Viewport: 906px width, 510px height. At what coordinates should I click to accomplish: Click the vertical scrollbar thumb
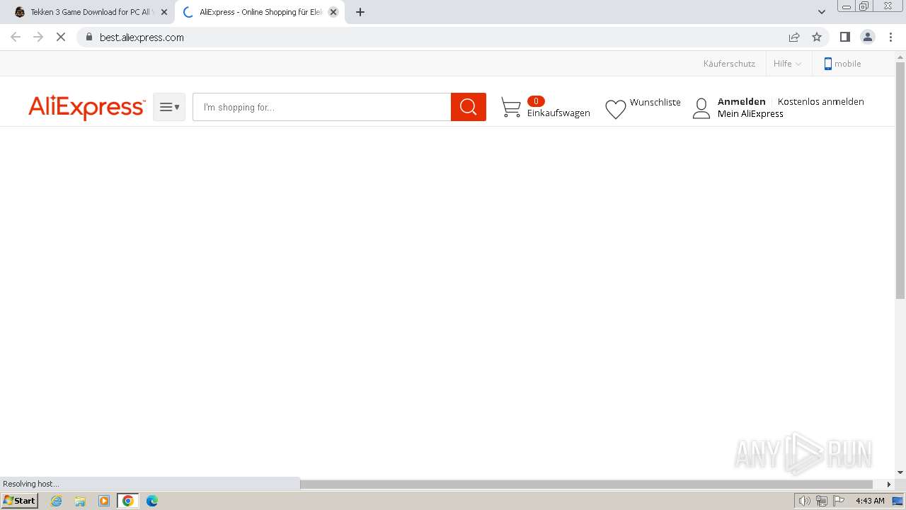pyautogui.click(x=900, y=181)
